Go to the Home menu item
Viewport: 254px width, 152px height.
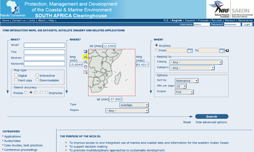pos(6,20)
